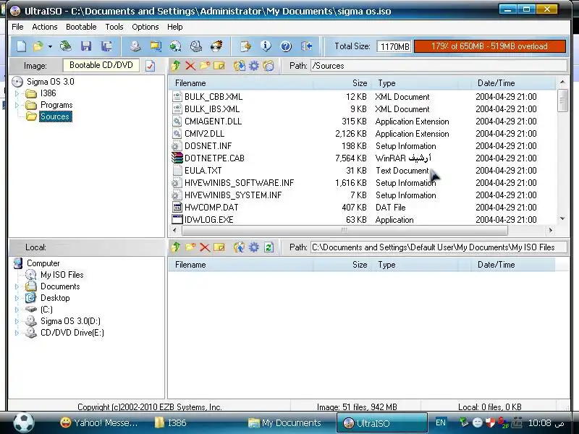Click the stacked-folders icon left of image Path
This screenshot has height=434, width=579.
[269, 66]
